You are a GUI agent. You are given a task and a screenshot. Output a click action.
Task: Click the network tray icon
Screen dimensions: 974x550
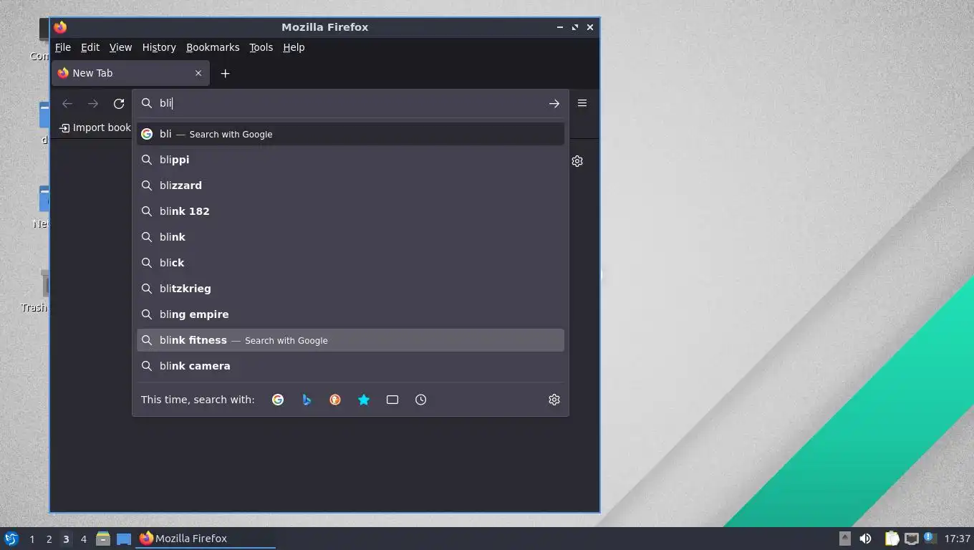(911, 539)
